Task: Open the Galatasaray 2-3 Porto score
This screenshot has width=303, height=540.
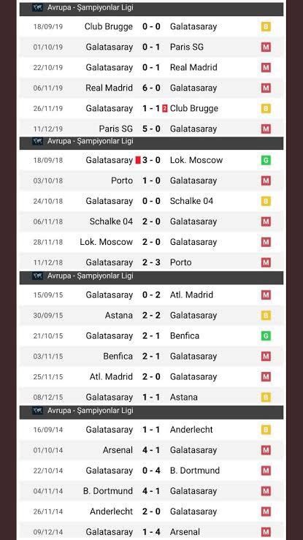Action: tap(151, 262)
